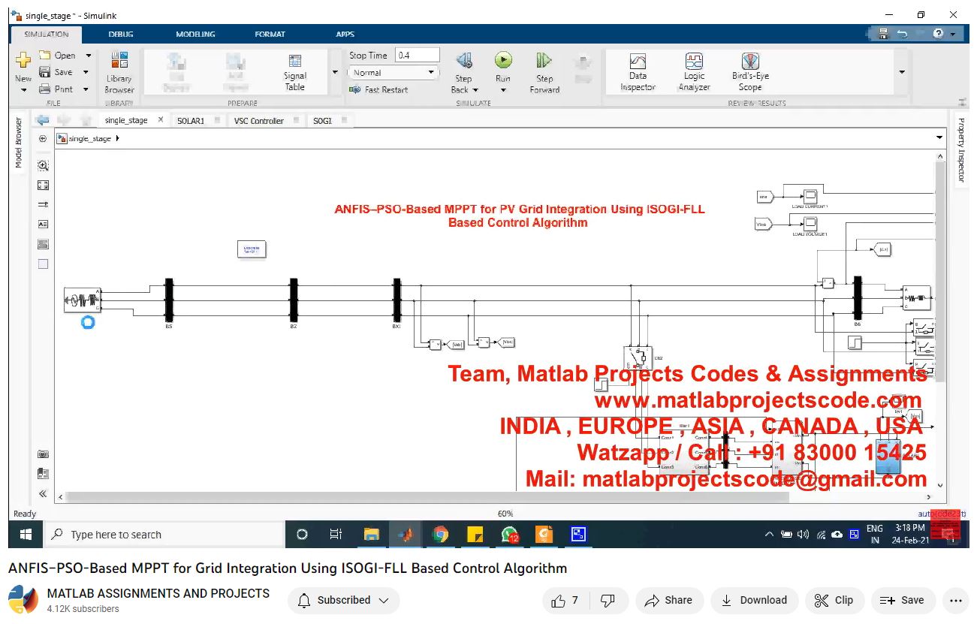
Task: Click the New model icon
Action: (x=23, y=60)
